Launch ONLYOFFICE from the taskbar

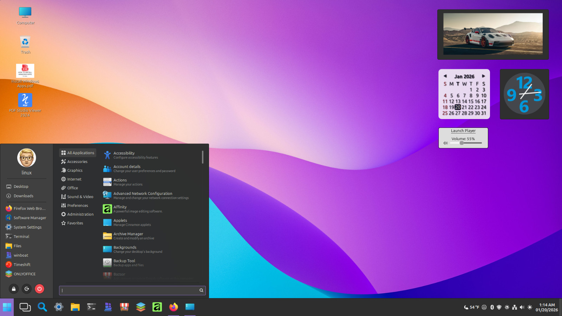pos(140,307)
